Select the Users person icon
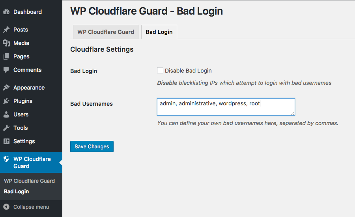The image size is (355, 217). pyautogui.click(x=6, y=114)
